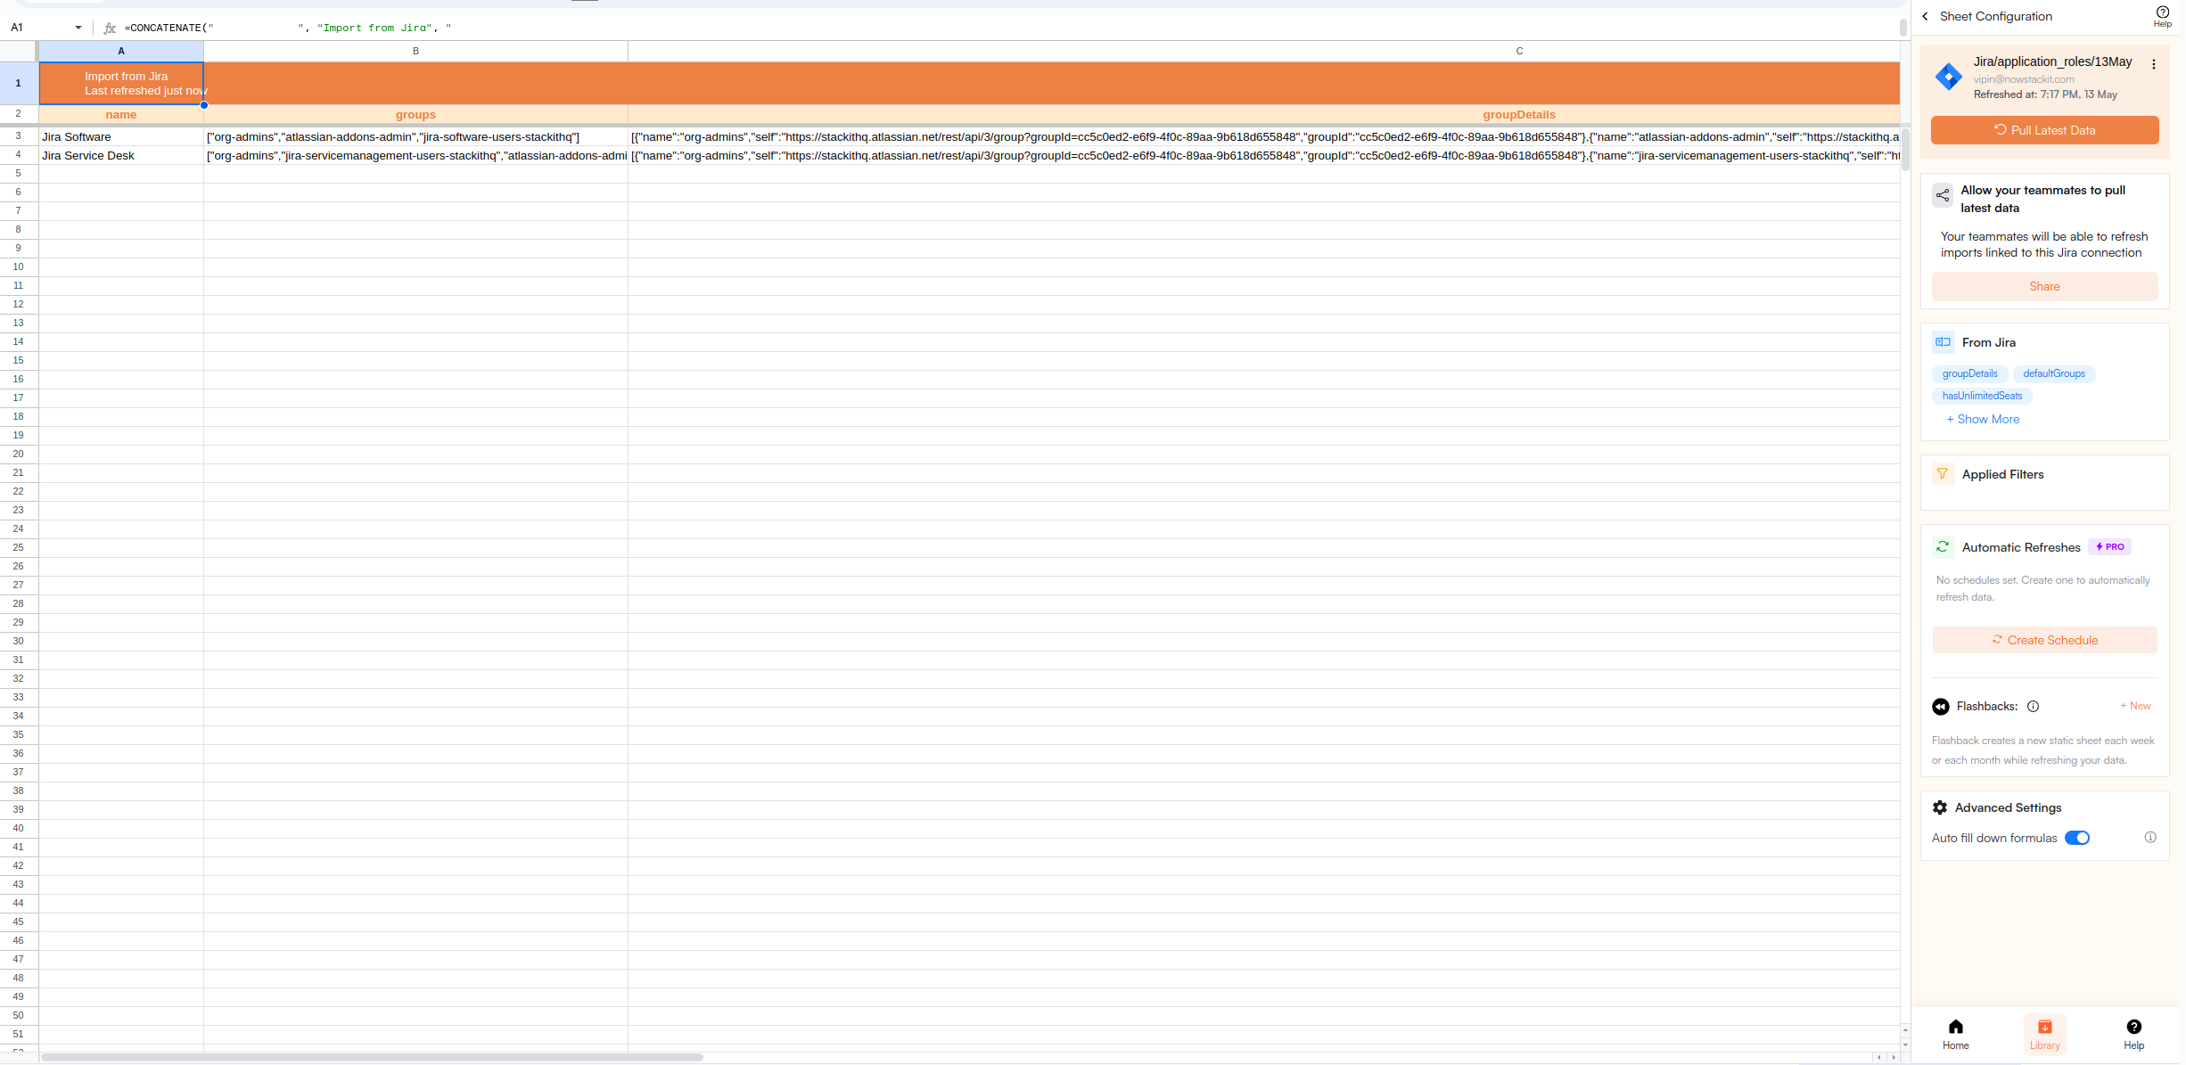Click info icon next to Auto fill toggle
Viewport: 2186px width, 1065px height.
point(2149,838)
